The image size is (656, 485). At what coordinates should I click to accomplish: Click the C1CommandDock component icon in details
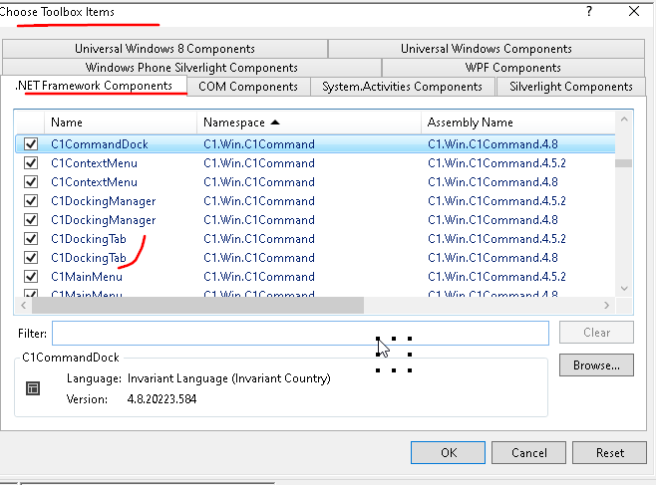33,388
